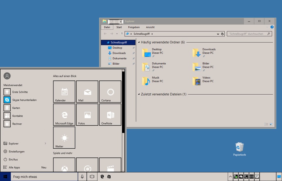Open the Action Center notification icon
The height and width of the screenshot is (181, 282).
pyautogui.click(x=257, y=177)
